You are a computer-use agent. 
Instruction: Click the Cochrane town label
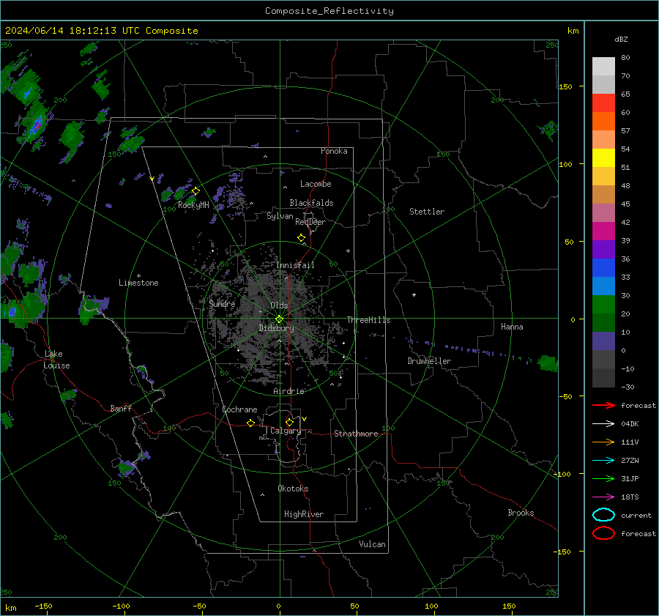pos(239,409)
